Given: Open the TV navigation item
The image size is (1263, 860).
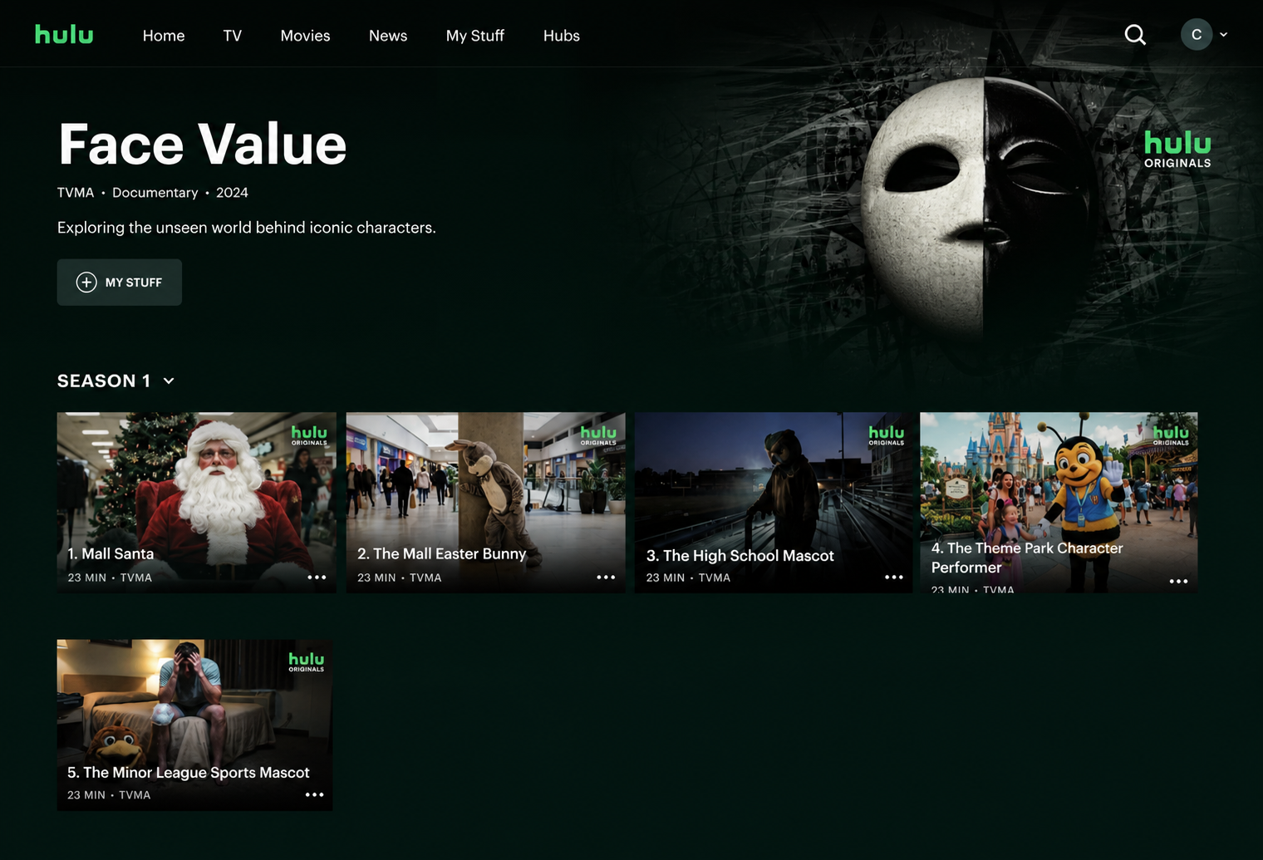Looking at the screenshot, I should pyautogui.click(x=233, y=36).
